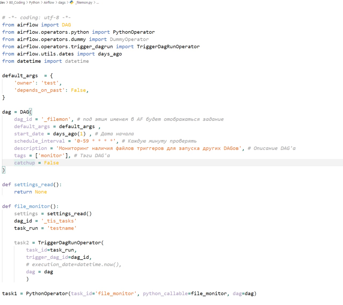The image size is (343, 305).
Task: Click the 'file_monitor' task_id string
Action: coord(116,293)
